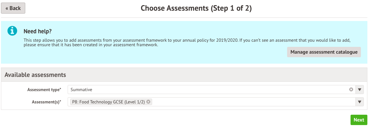Click the help line starting 'please ensure'
369x127 pixels.
coord(91,45)
